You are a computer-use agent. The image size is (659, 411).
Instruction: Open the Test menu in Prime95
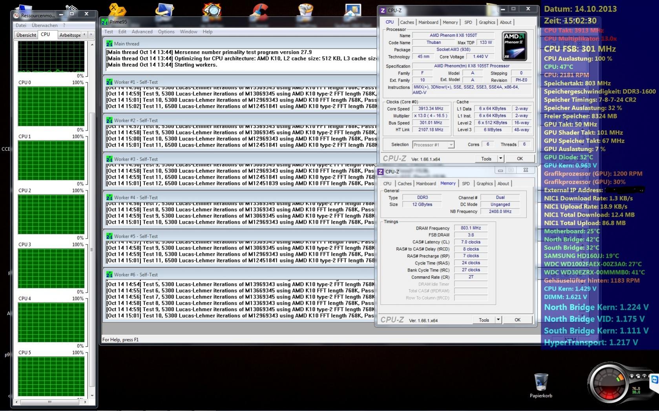click(109, 32)
